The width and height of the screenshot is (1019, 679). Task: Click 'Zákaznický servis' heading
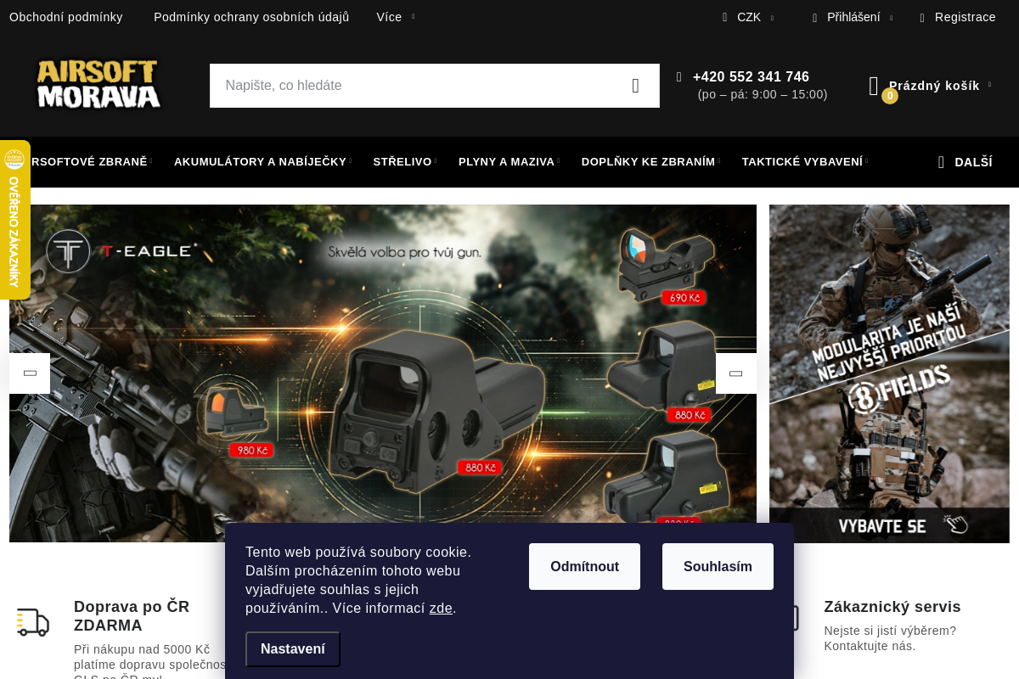892,607
